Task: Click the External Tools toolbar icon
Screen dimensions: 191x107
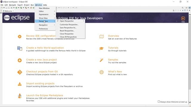Action: [26, 8]
